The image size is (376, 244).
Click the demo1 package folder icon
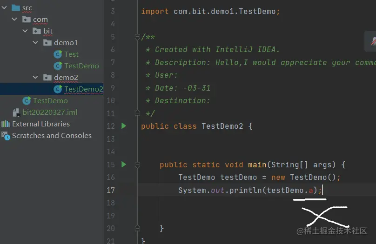47,42
